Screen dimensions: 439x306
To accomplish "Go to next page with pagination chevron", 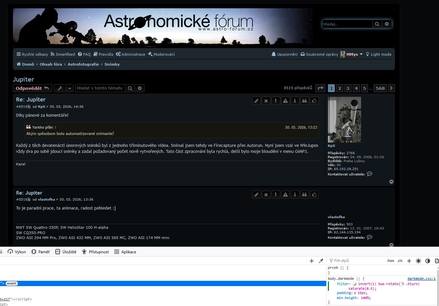I will [x=392, y=88].
